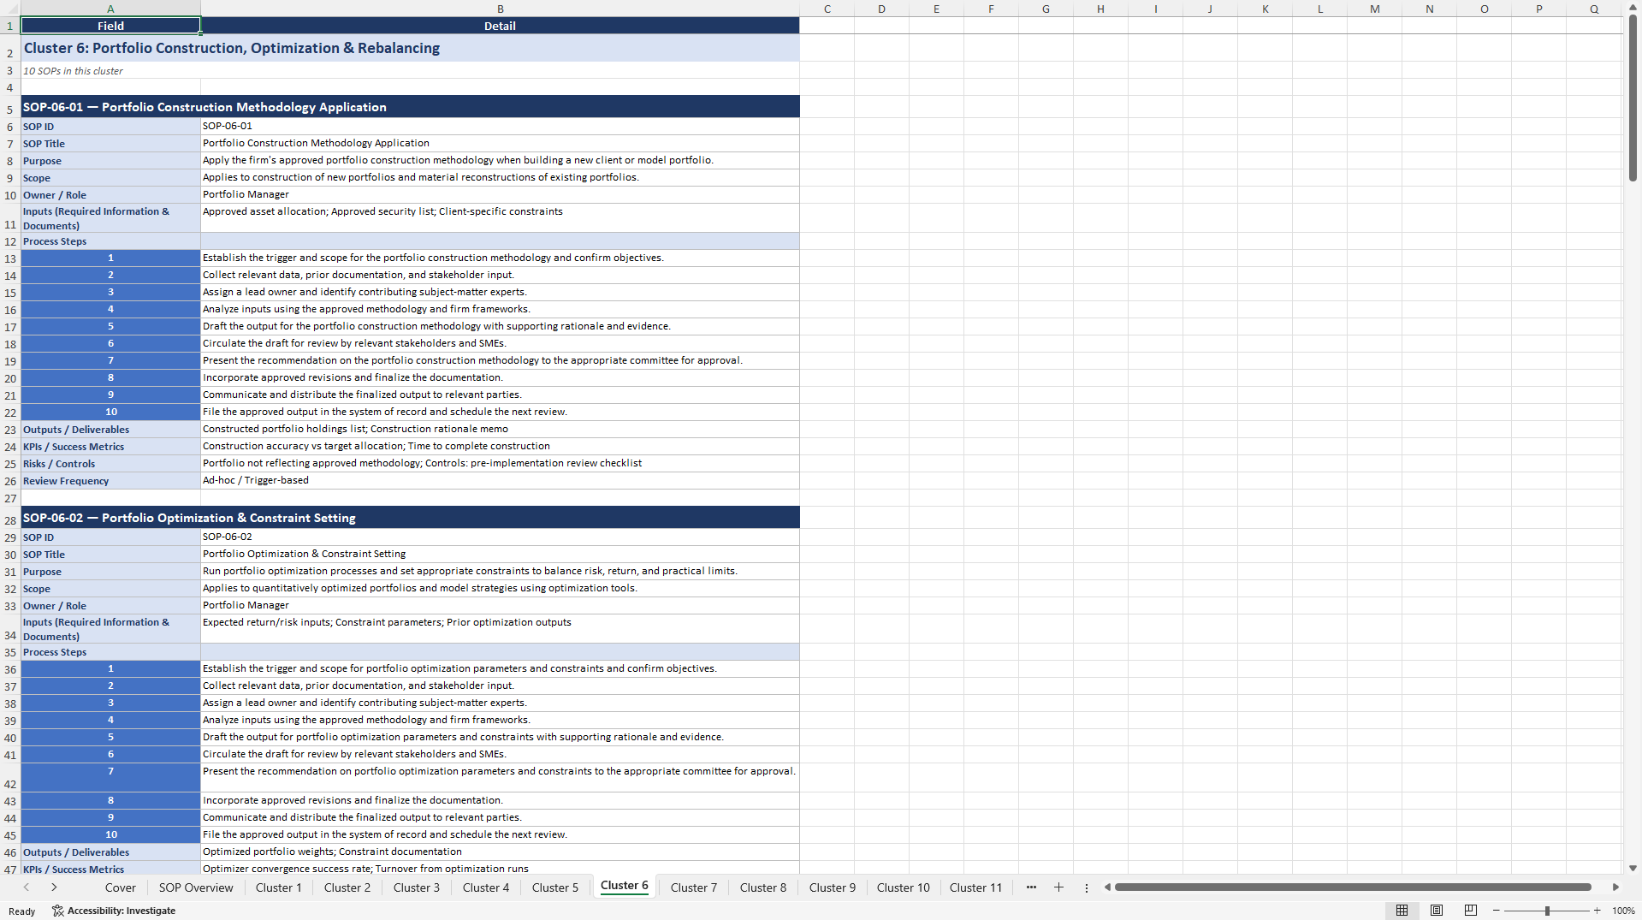
Task: Open the Cluster 9 tab
Action: [x=833, y=887]
